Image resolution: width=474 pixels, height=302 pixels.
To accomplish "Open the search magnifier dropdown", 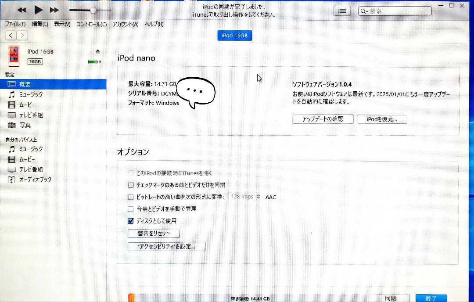I will pyautogui.click(x=364, y=11).
